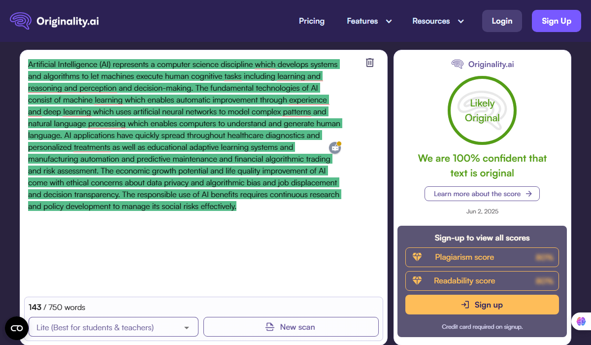Click the Login button
Viewport: 591px width, 345px height.
coord(502,21)
